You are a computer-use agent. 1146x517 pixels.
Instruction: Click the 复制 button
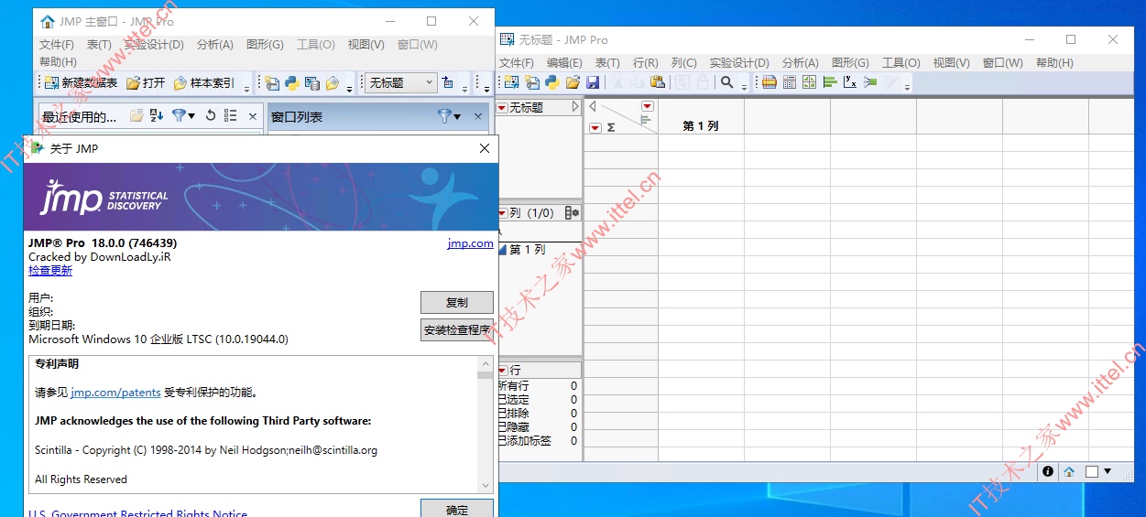457,303
